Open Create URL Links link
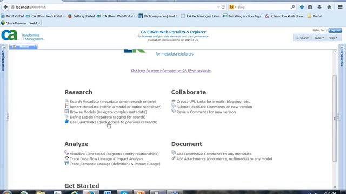This screenshot has width=346, height=194. pos(213,102)
